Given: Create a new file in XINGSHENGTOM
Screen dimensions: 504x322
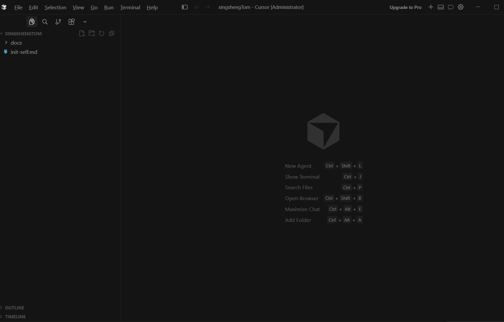Looking at the screenshot, I should coord(82,33).
